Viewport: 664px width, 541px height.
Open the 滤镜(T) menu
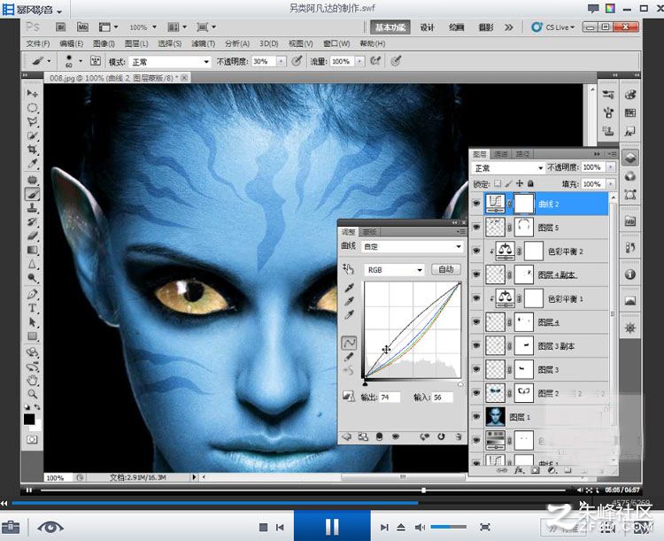(x=204, y=43)
